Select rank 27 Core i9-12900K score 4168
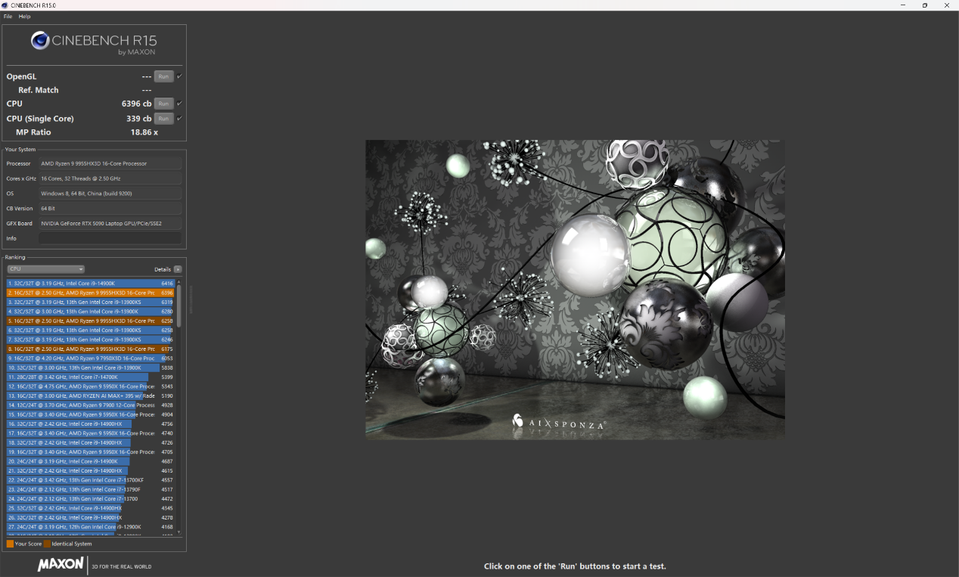Screen dimensions: 959x577 click(91, 527)
